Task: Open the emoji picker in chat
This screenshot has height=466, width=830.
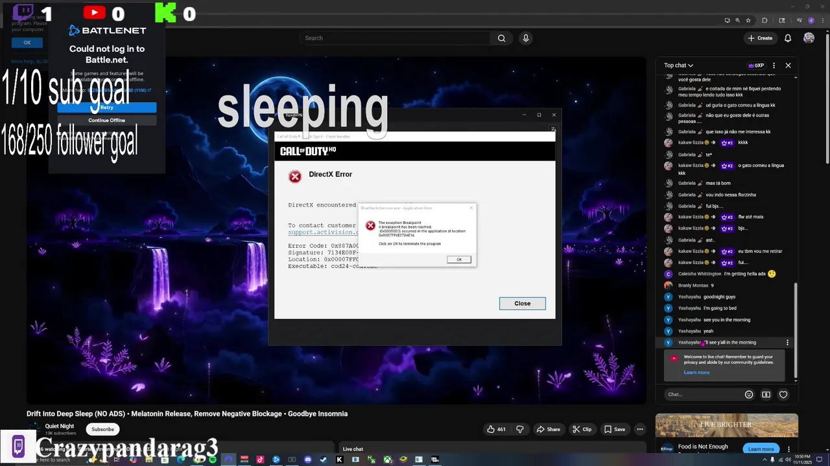Action: pos(749,394)
